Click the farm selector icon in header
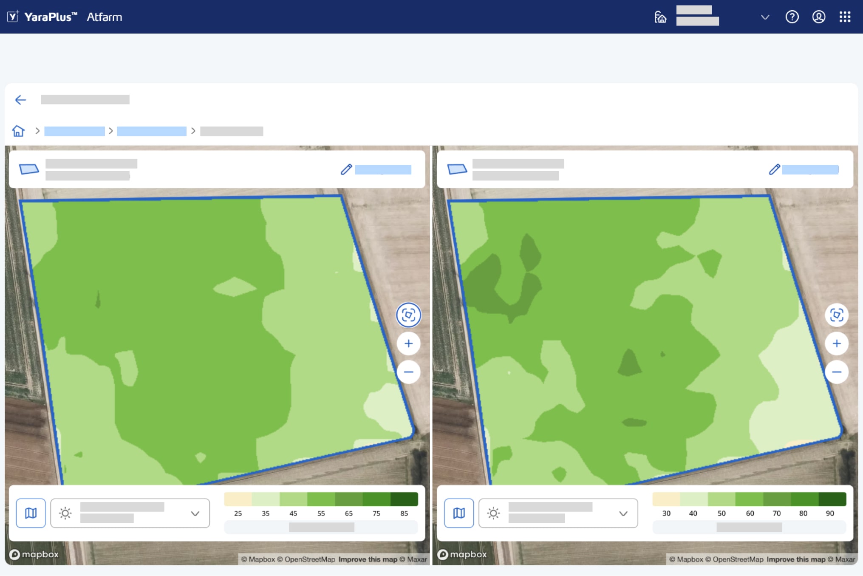The width and height of the screenshot is (863, 576). [x=660, y=17]
